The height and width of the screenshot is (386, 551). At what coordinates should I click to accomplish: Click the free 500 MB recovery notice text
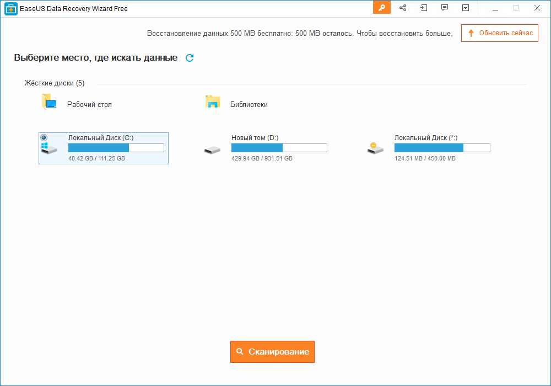click(300, 34)
